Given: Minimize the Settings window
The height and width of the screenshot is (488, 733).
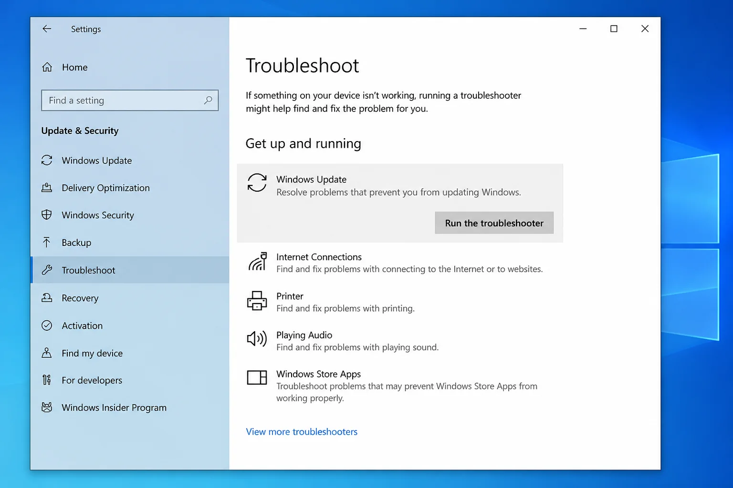Looking at the screenshot, I should click(x=583, y=29).
